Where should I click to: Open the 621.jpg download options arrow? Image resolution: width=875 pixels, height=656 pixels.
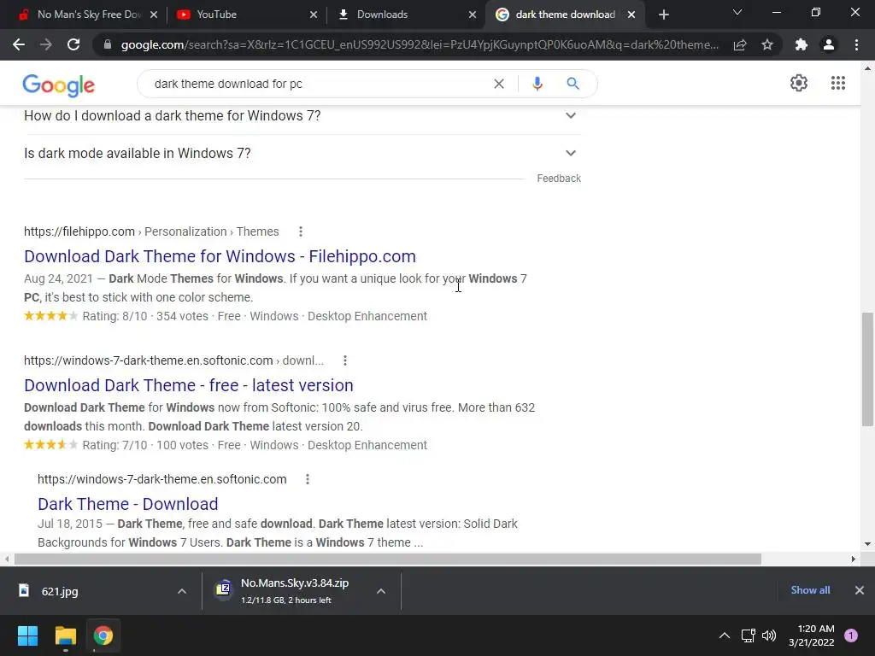tap(181, 591)
